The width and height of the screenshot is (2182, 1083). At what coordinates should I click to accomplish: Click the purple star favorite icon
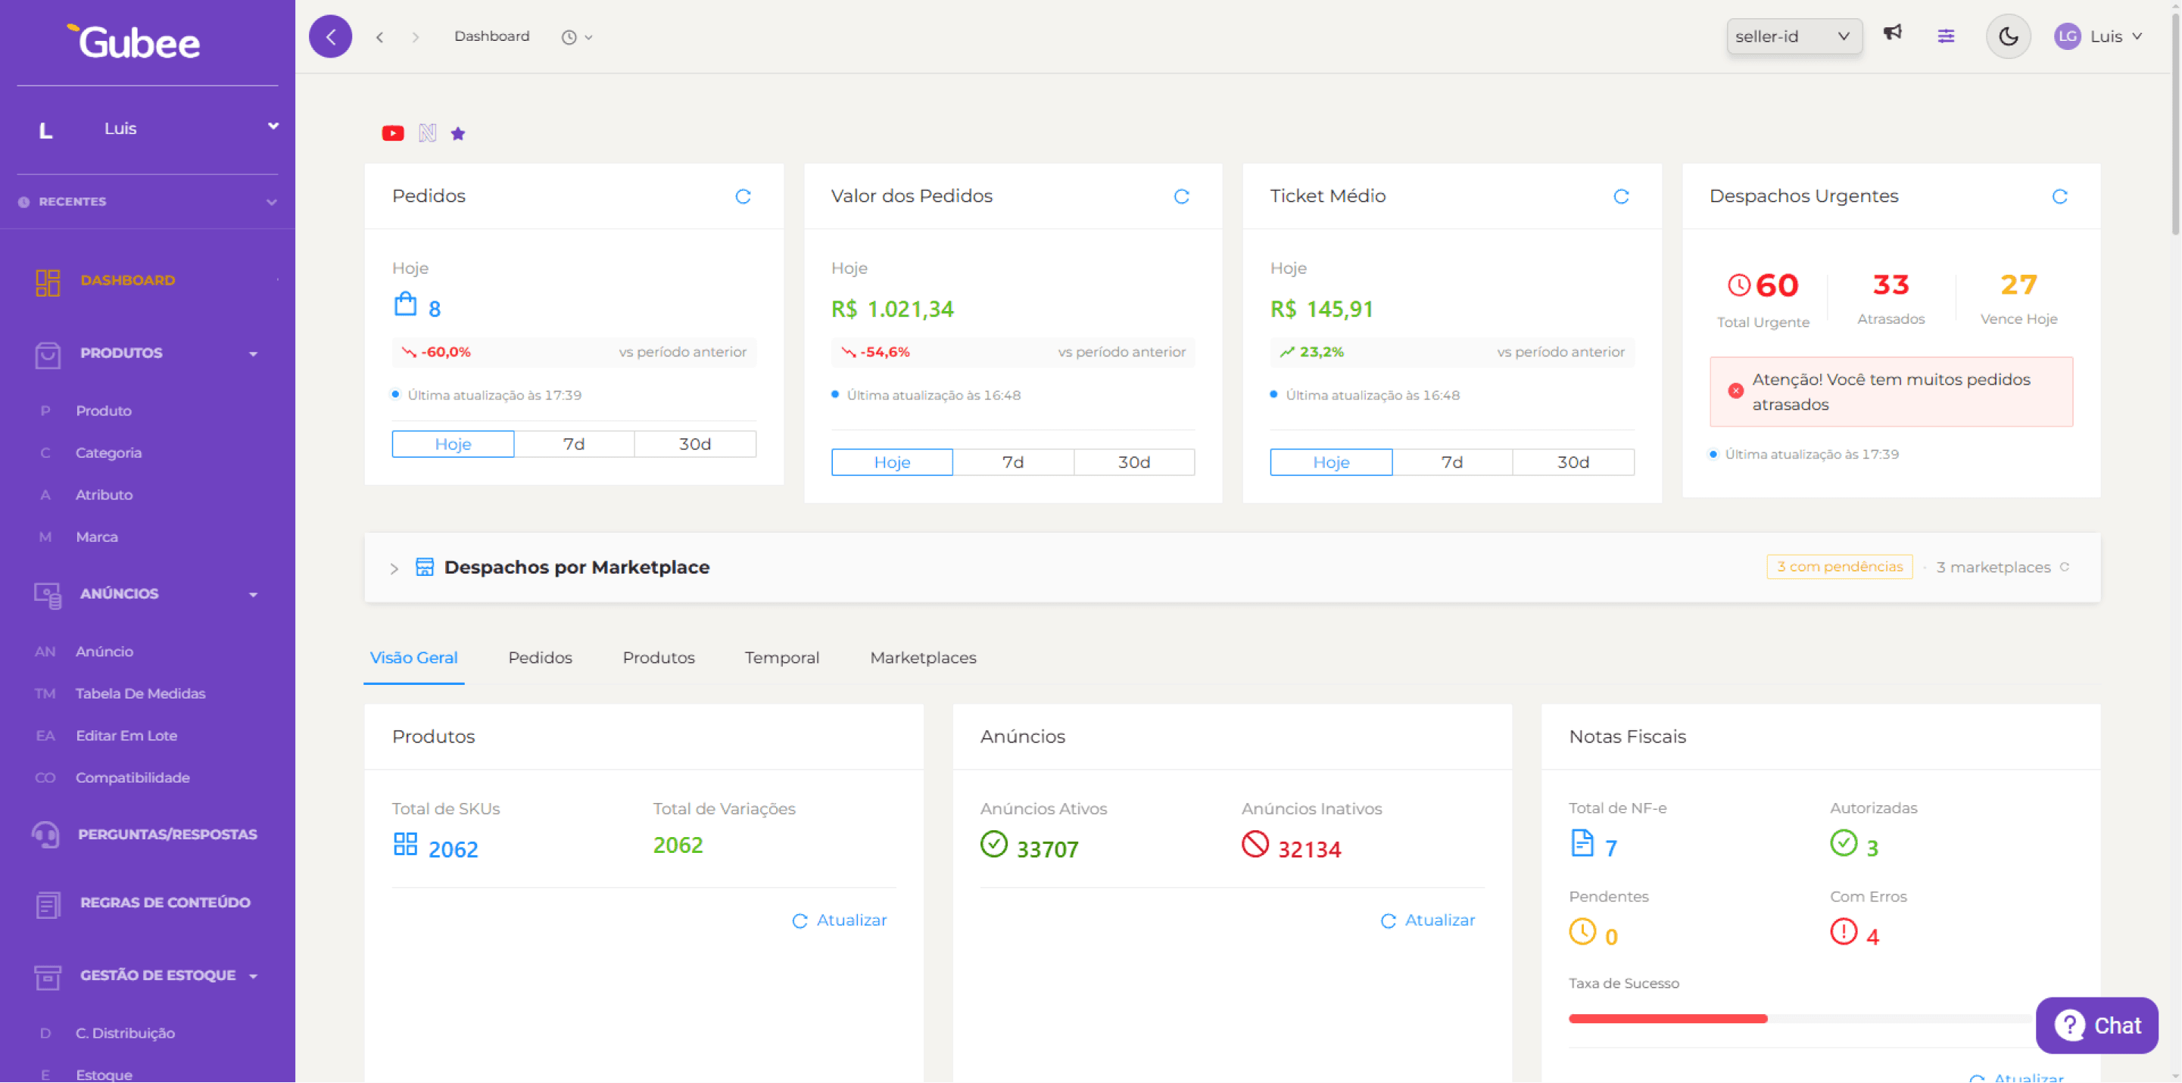(x=457, y=133)
